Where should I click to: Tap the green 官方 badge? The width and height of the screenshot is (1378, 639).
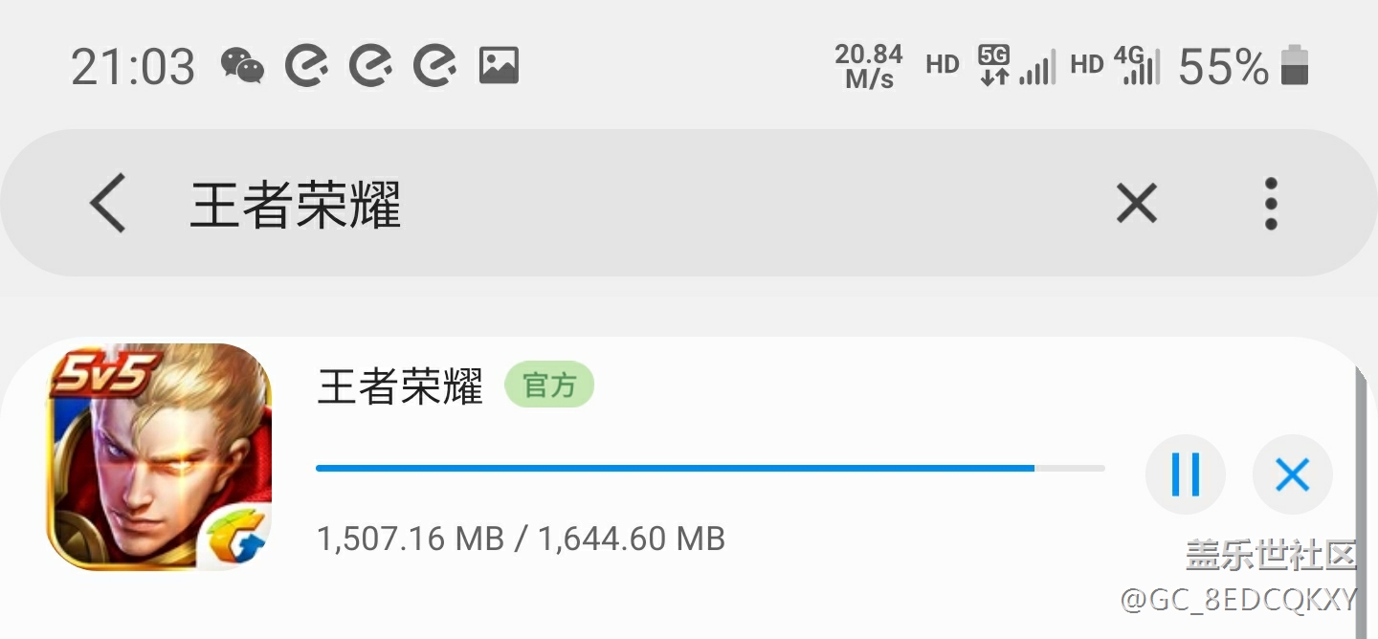pyautogui.click(x=549, y=386)
